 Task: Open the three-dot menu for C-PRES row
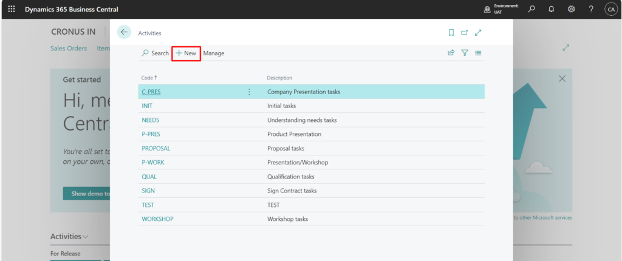[x=249, y=92]
